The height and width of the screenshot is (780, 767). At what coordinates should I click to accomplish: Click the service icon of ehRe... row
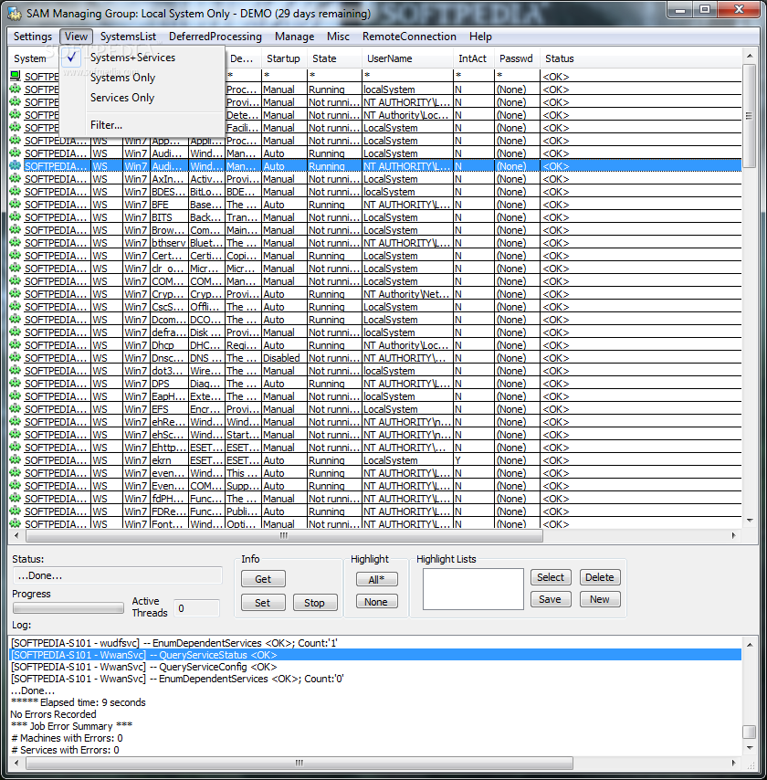pyautogui.click(x=16, y=421)
